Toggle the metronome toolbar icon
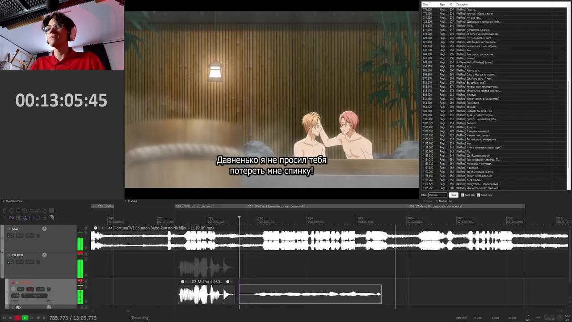572x322 pixels. pyautogui.click(x=45, y=211)
